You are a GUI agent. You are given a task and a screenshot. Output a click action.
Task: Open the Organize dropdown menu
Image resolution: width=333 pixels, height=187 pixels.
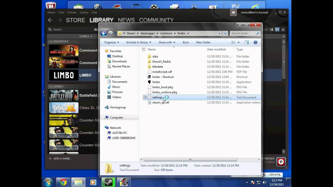tap(112, 42)
